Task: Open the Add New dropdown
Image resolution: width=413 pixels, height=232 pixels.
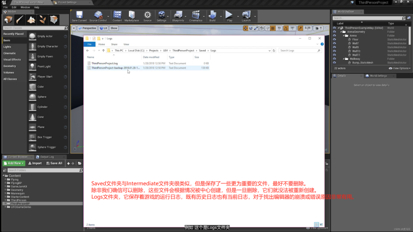Action: pos(14,163)
